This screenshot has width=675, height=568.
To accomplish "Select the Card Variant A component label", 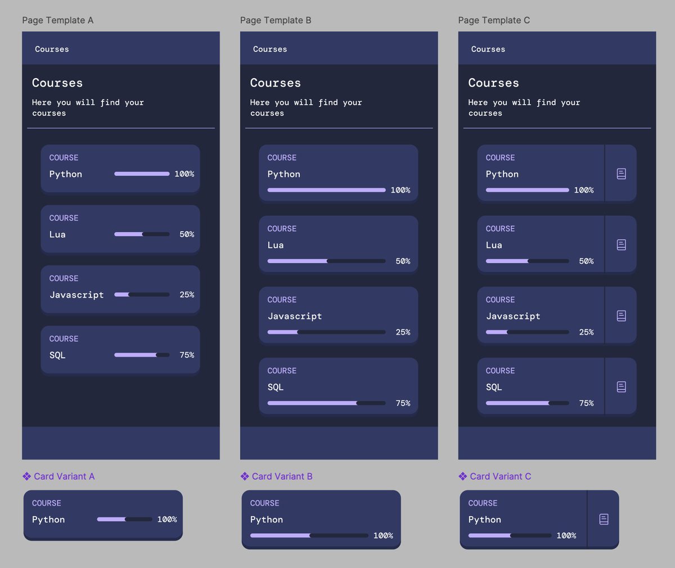I will (64, 476).
